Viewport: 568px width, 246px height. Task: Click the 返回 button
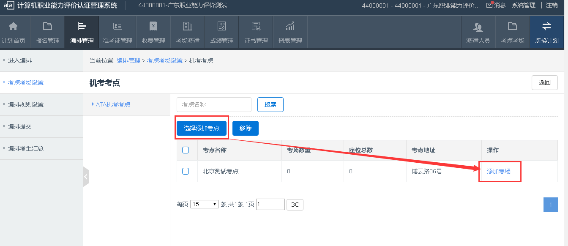[545, 83]
